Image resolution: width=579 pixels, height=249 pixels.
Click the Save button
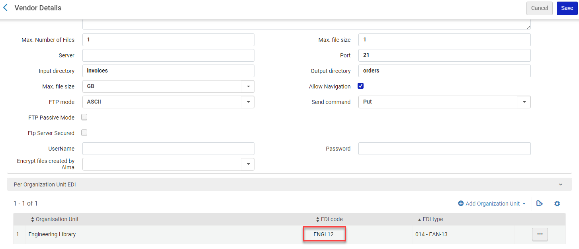pyautogui.click(x=567, y=8)
